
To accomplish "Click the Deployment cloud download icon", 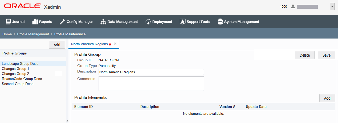I will coord(148,22).
